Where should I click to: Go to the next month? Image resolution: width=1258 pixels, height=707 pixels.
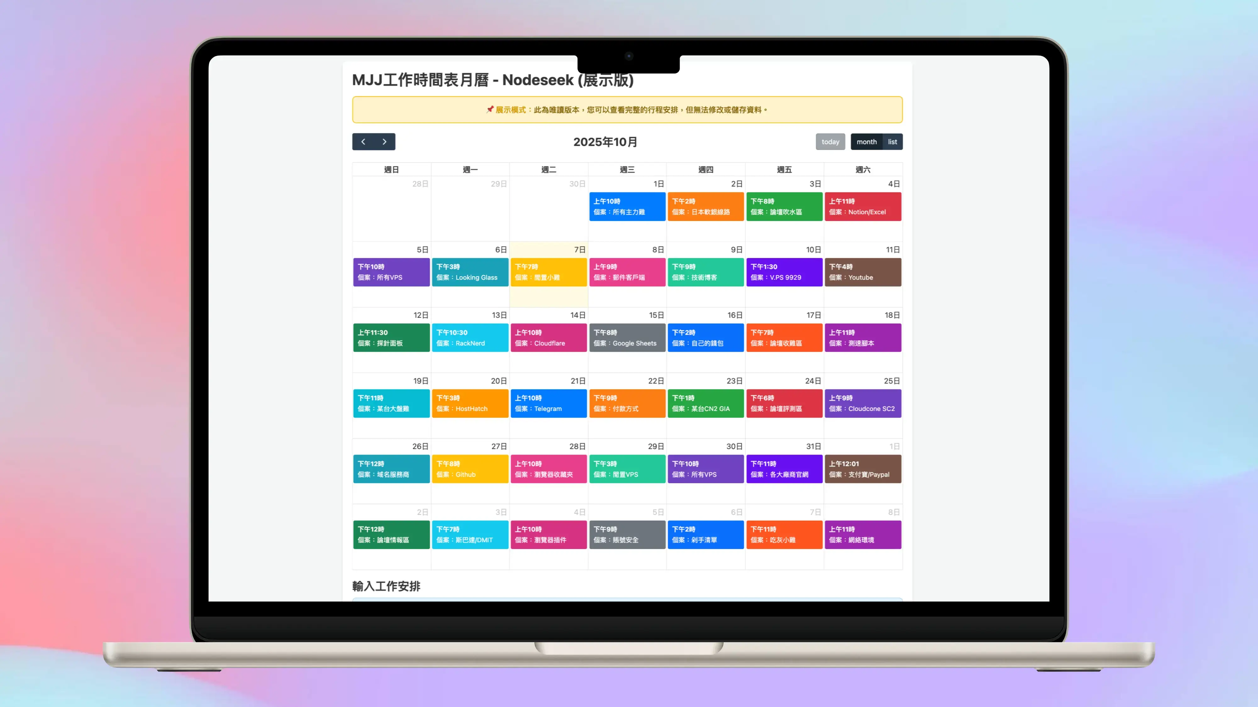(x=384, y=141)
